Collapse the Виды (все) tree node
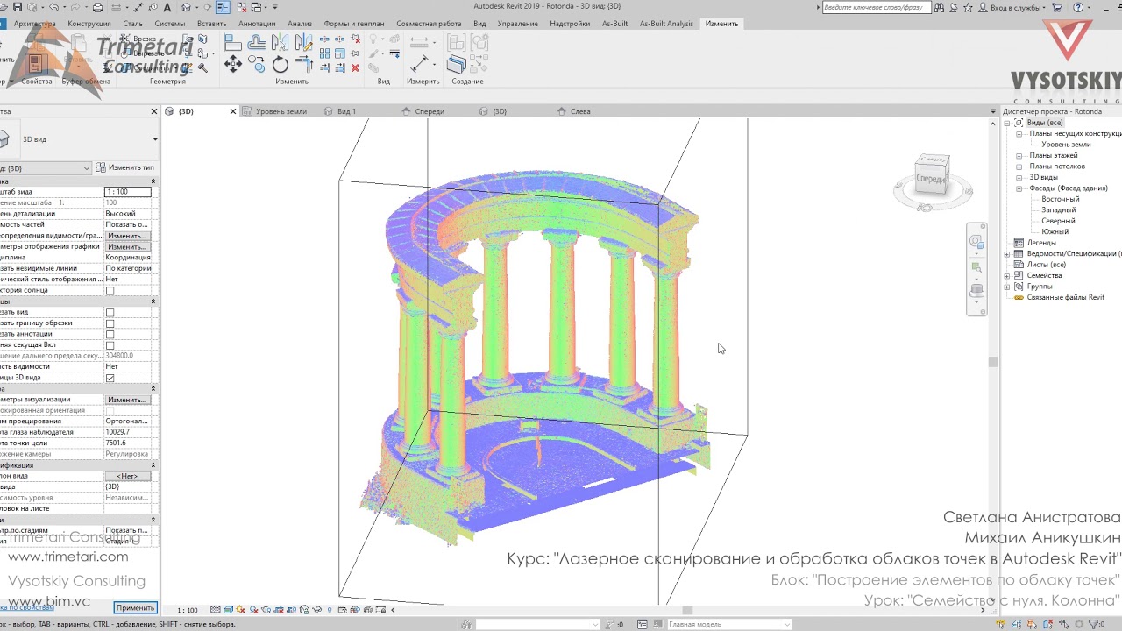1122x631 pixels. point(1007,123)
